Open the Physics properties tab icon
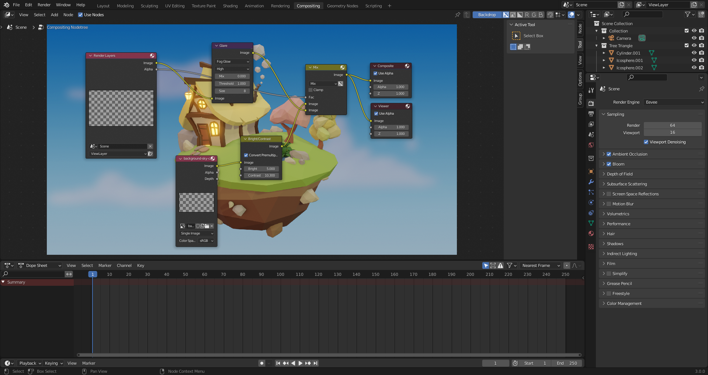Image resolution: width=708 pixels, height=375 pixels. [x=591, y=202]
